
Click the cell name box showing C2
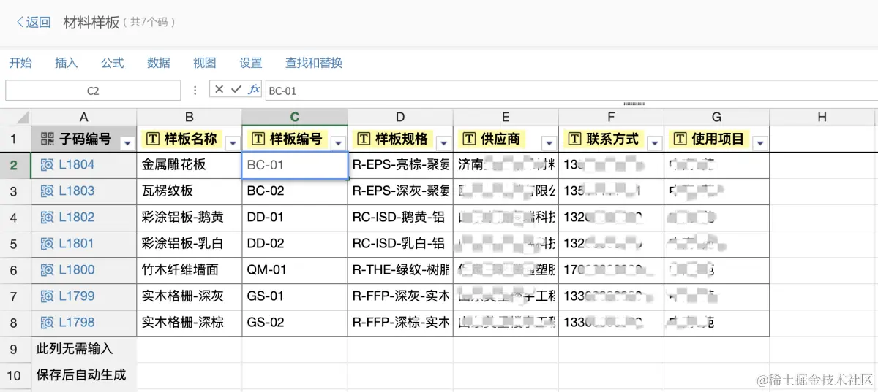(x=93, y=91)
